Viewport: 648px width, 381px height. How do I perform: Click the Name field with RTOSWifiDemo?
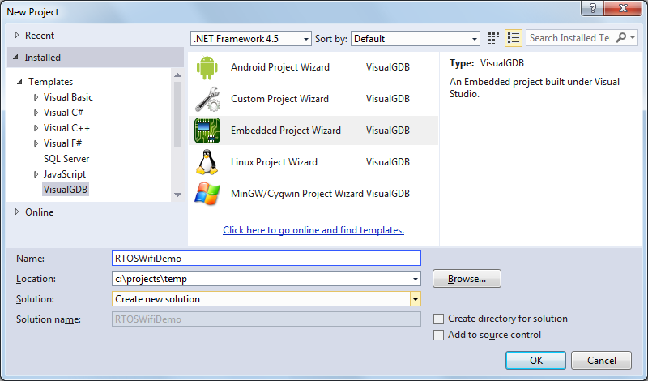266,258
